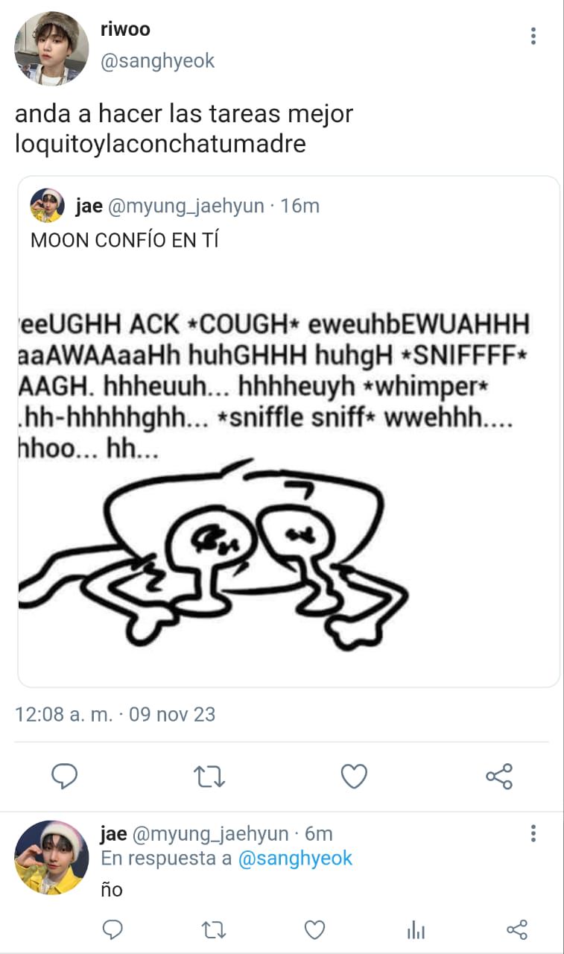Viewport: 564px width, 954px height.
Task: Retweet jae's "ño" reply
Action: 214,929
